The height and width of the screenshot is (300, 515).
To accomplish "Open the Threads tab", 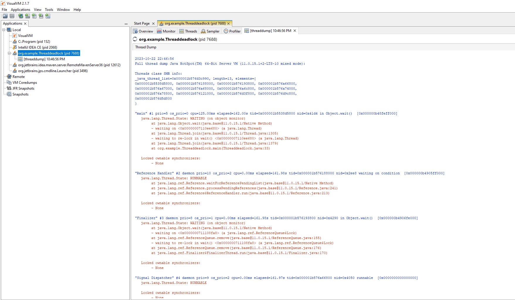I will [188, 31].
